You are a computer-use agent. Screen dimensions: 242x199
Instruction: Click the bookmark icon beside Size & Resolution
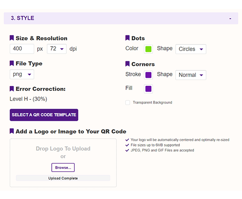[x=12, y=38]
